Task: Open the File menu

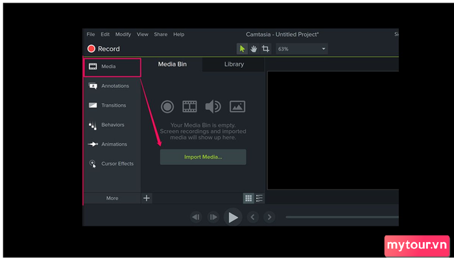Action: (91, 34)
